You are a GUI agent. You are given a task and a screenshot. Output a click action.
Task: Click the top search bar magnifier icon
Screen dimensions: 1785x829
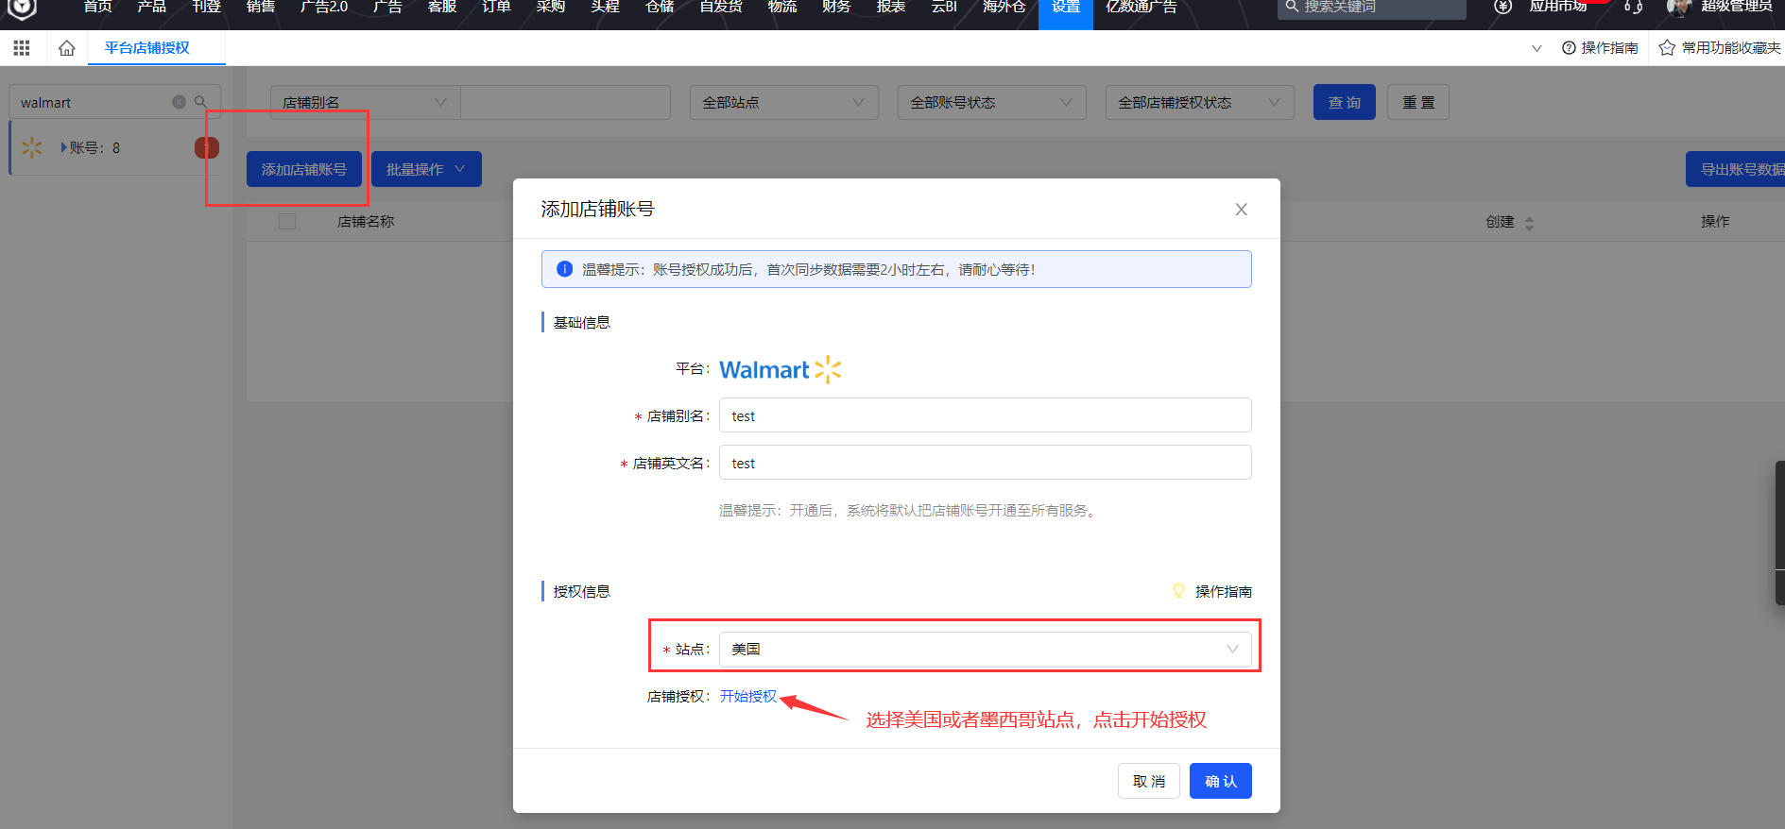coord(1292,7)
